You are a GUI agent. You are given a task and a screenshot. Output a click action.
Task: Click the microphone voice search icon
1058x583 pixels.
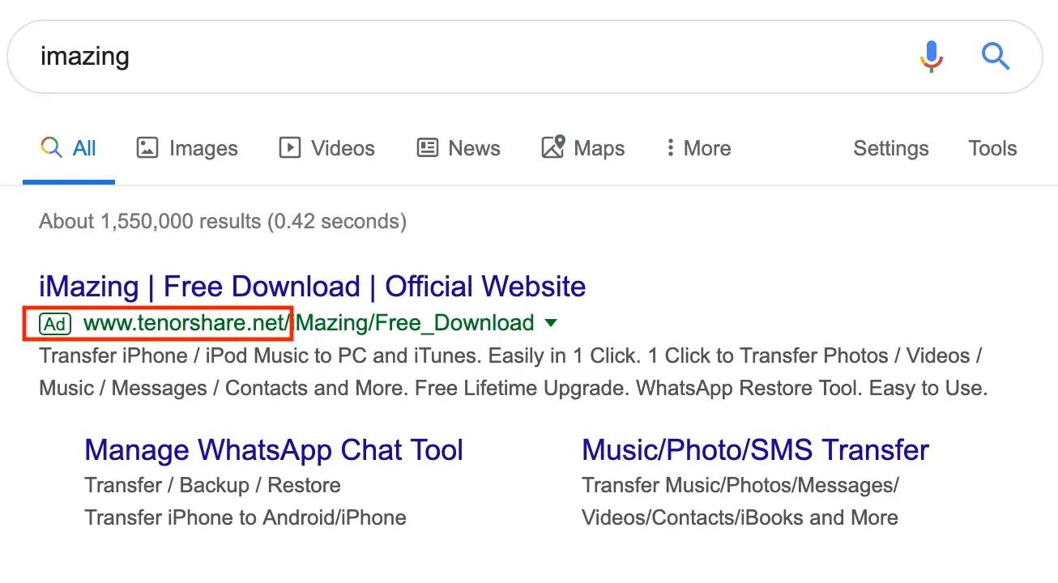pos(930,57)
